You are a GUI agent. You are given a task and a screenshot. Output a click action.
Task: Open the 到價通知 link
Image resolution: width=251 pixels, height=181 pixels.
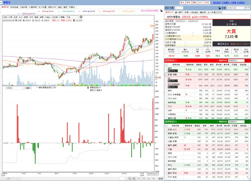click(x=241, y=3)
